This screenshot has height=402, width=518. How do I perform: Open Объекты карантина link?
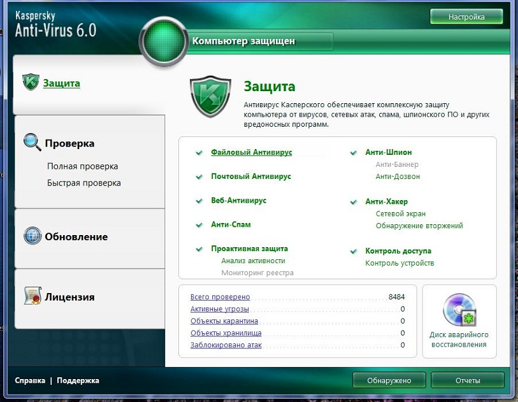click(224, 320)
